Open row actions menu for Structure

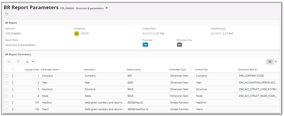tap(13, 89)
